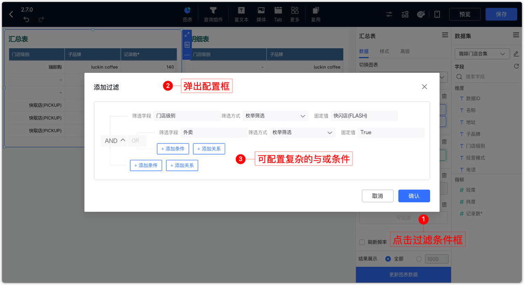The height and width of the screenshot is (285, 524).
Task: Open the 枚举筛选 dropdown for 门店级别
Action: click(x=275, y=116)
